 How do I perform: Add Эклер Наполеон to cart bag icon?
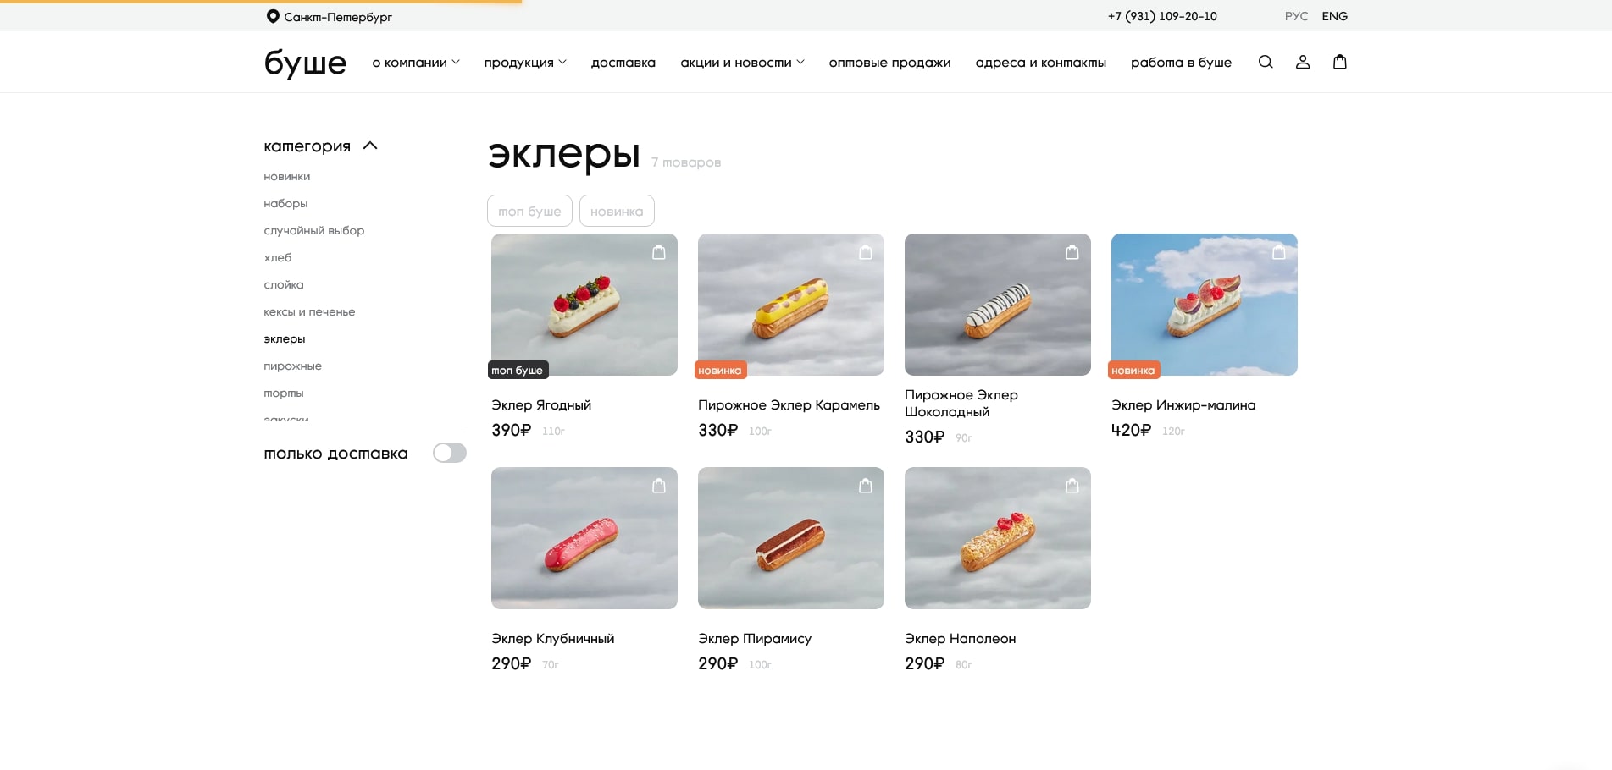coord(1072,486)
